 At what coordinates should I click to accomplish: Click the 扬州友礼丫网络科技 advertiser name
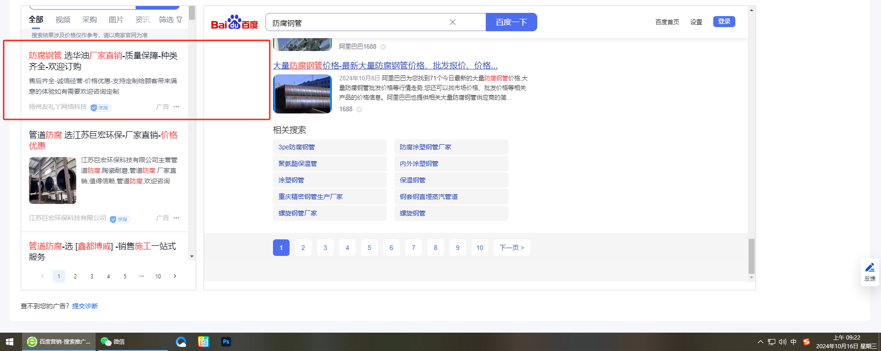[x=58, y=107]
